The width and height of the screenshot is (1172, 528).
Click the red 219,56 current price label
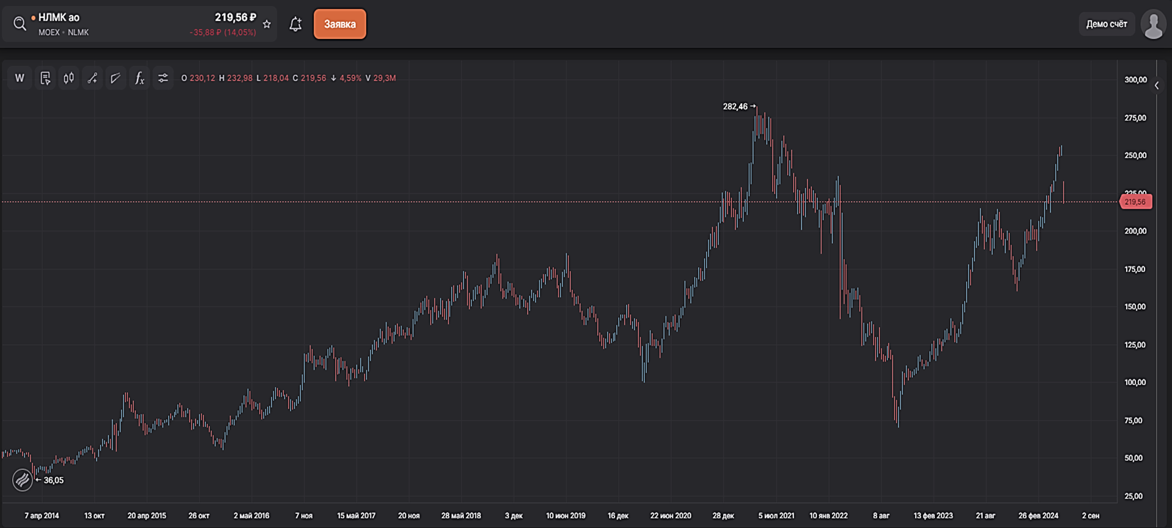click(x=1135, y=202)
